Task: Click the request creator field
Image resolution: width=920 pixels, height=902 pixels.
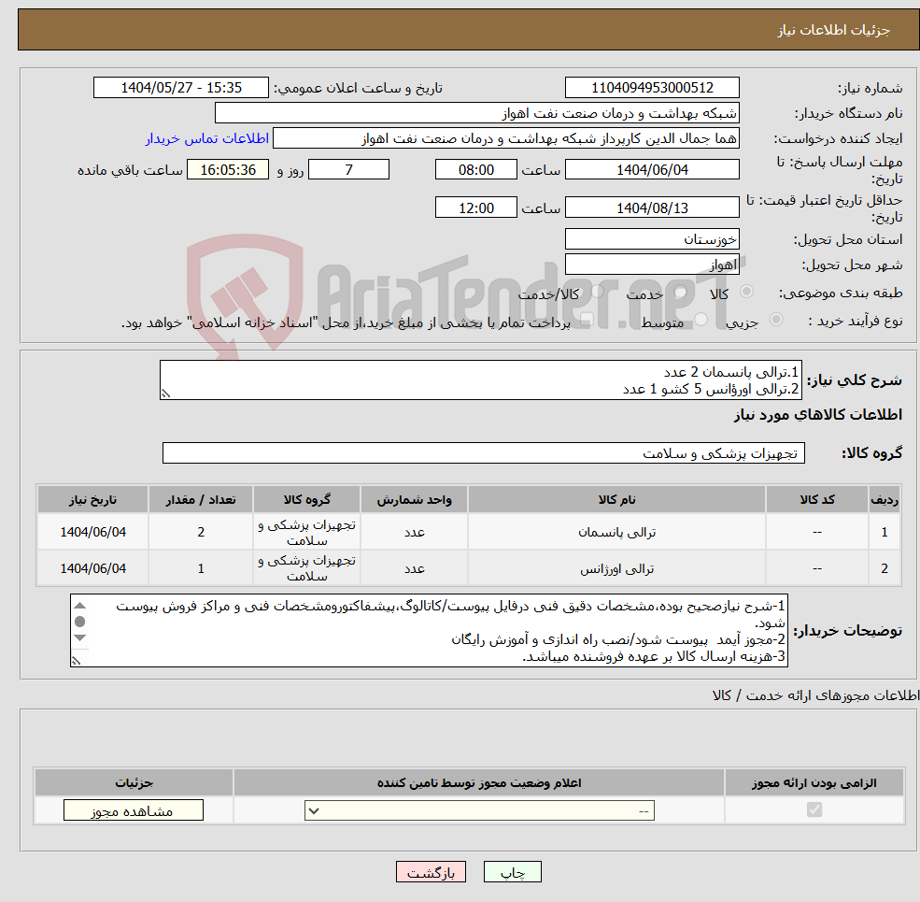Action: (x=505, y=138)
